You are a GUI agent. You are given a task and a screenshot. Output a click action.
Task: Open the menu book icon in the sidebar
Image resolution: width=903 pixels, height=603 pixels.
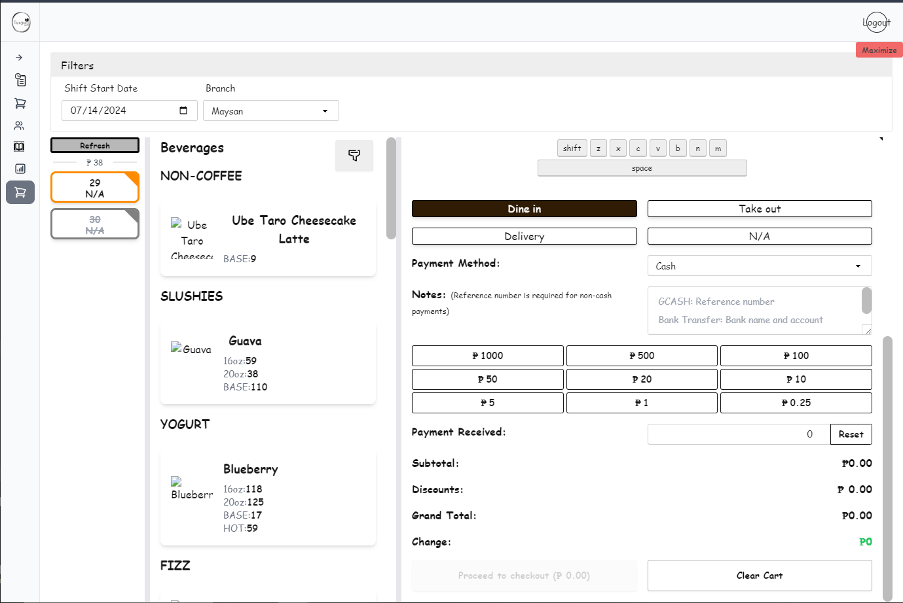pos(20,146)
